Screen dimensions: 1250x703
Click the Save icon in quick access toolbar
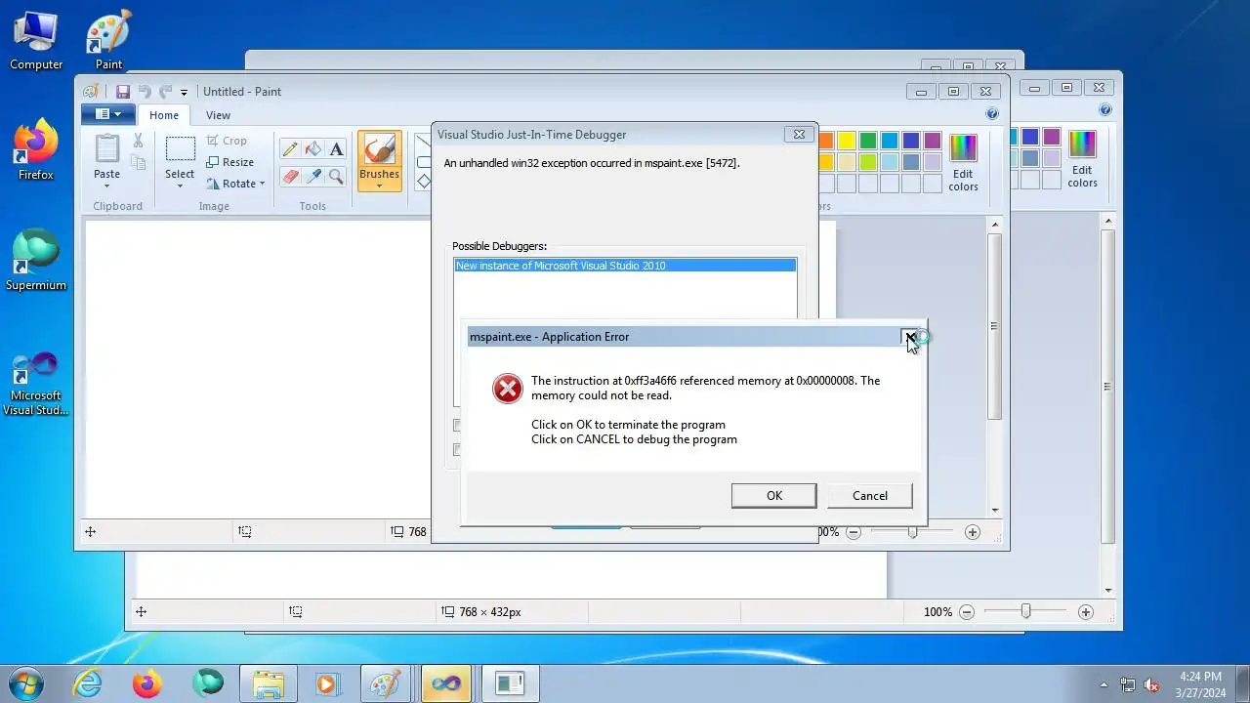[123, 92]
